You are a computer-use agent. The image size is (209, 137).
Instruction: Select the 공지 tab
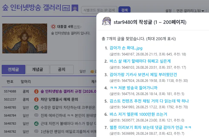(x=62, y=70)
